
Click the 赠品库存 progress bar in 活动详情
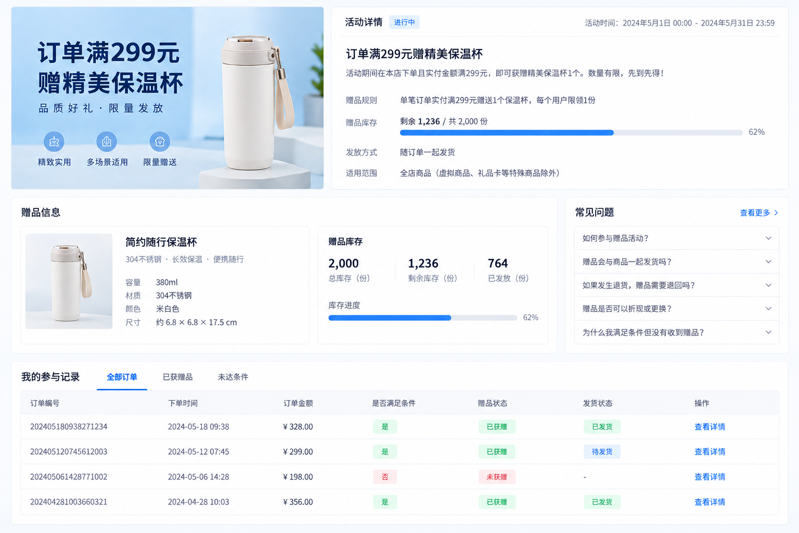(x=571, y=133)
